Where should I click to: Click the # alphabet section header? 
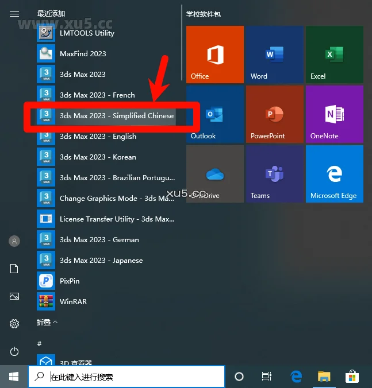click(40, 343)
